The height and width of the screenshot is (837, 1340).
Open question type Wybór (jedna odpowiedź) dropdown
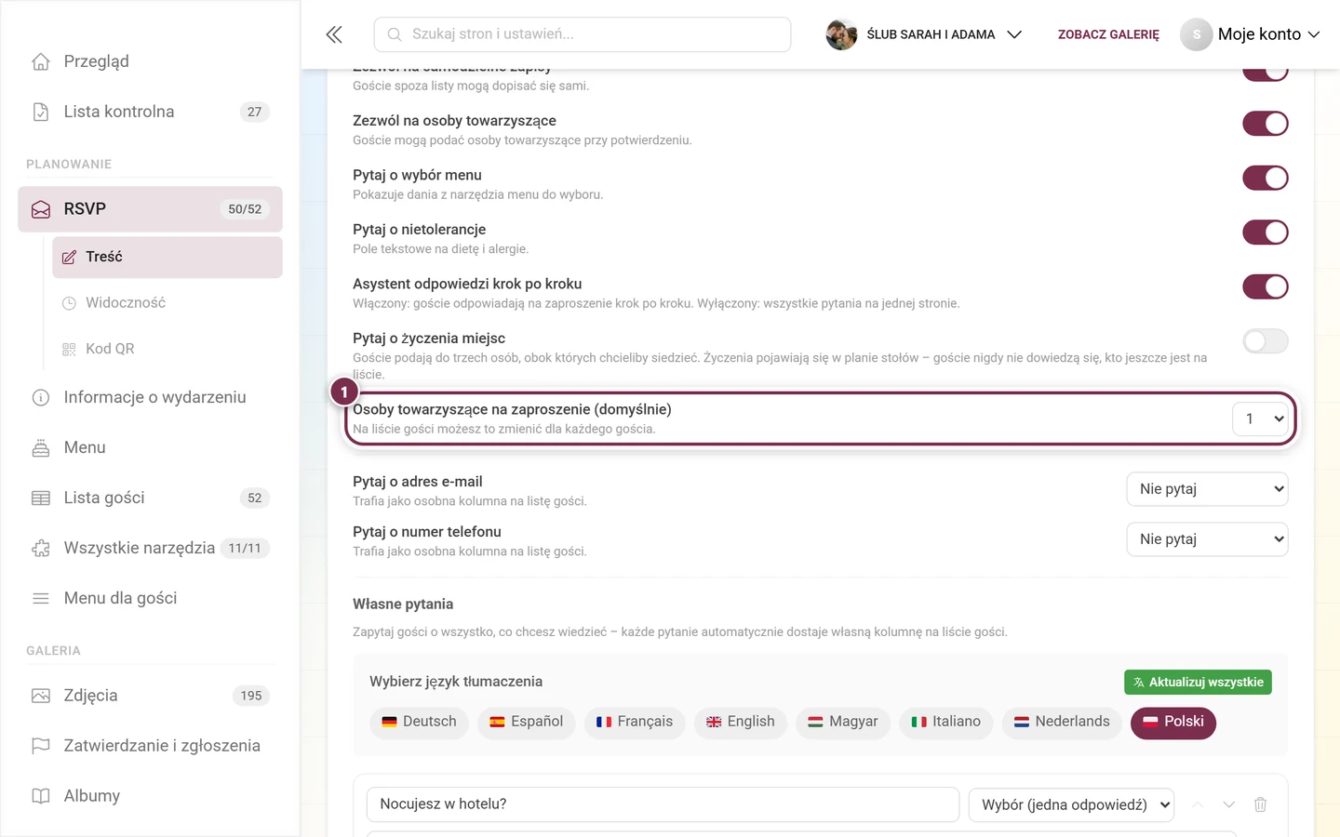pos(1071,804)
